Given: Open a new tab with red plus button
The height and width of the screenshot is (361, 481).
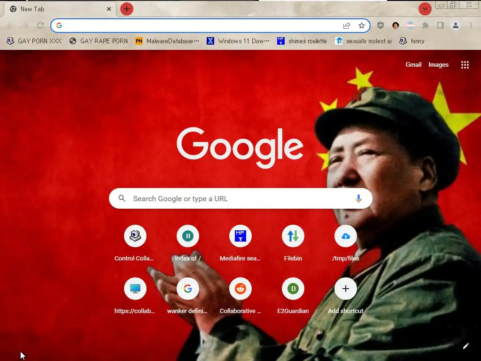Looking at the screenshot, I should pos(127,9).
